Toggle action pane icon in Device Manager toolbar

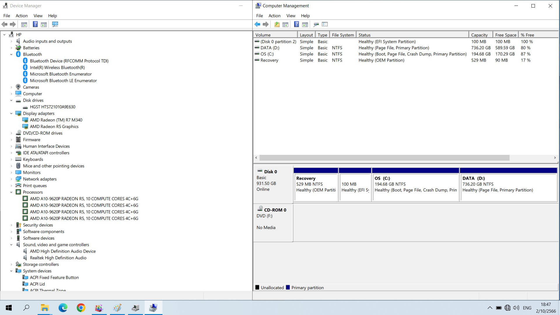tap(44, 24)
